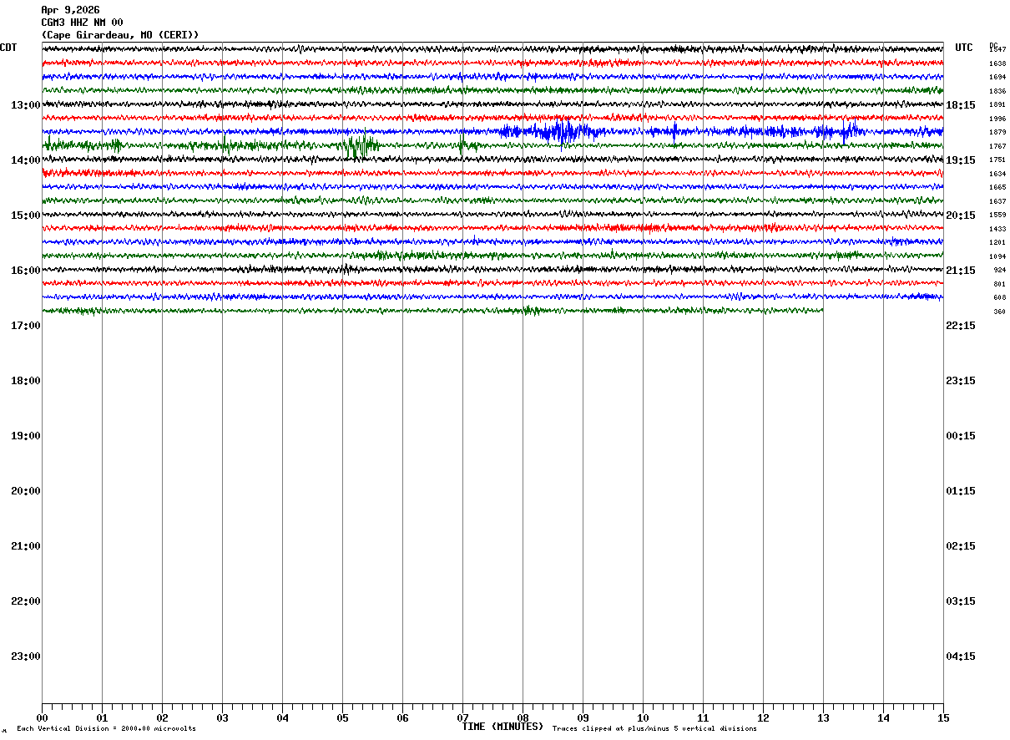The image size is (1010, 740).
Task: Click the 20:00 CDT time label
Action: pyautogui.click(x=26, y=491)
